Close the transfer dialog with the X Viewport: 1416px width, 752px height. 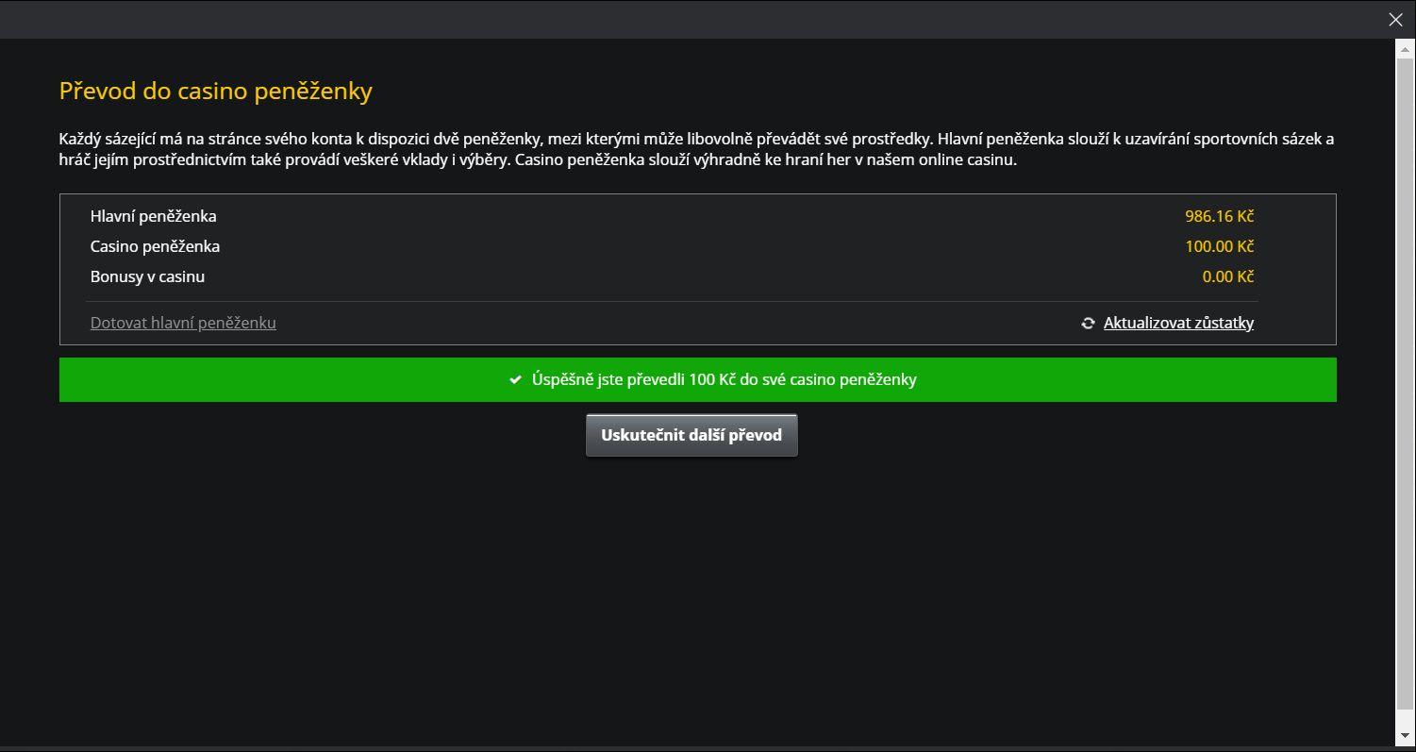click(x=1396, y=19)
